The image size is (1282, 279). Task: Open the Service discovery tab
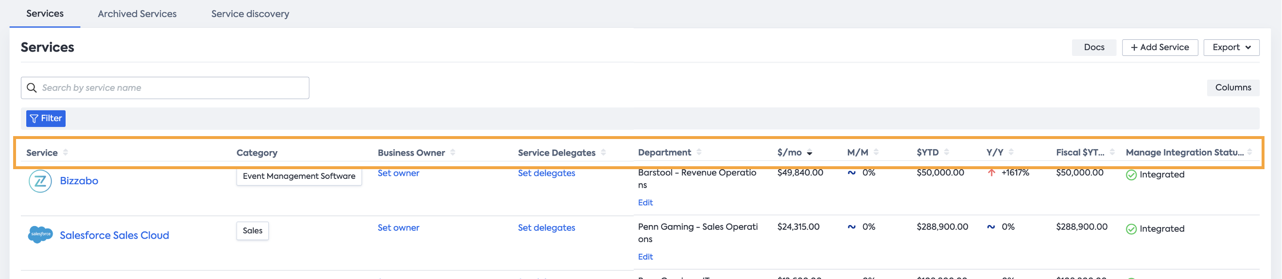[x=250, y=14]
